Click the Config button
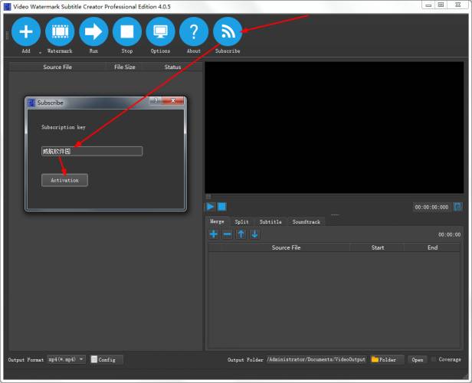Viewport: 472px width, 383px height. coord(107,359)
